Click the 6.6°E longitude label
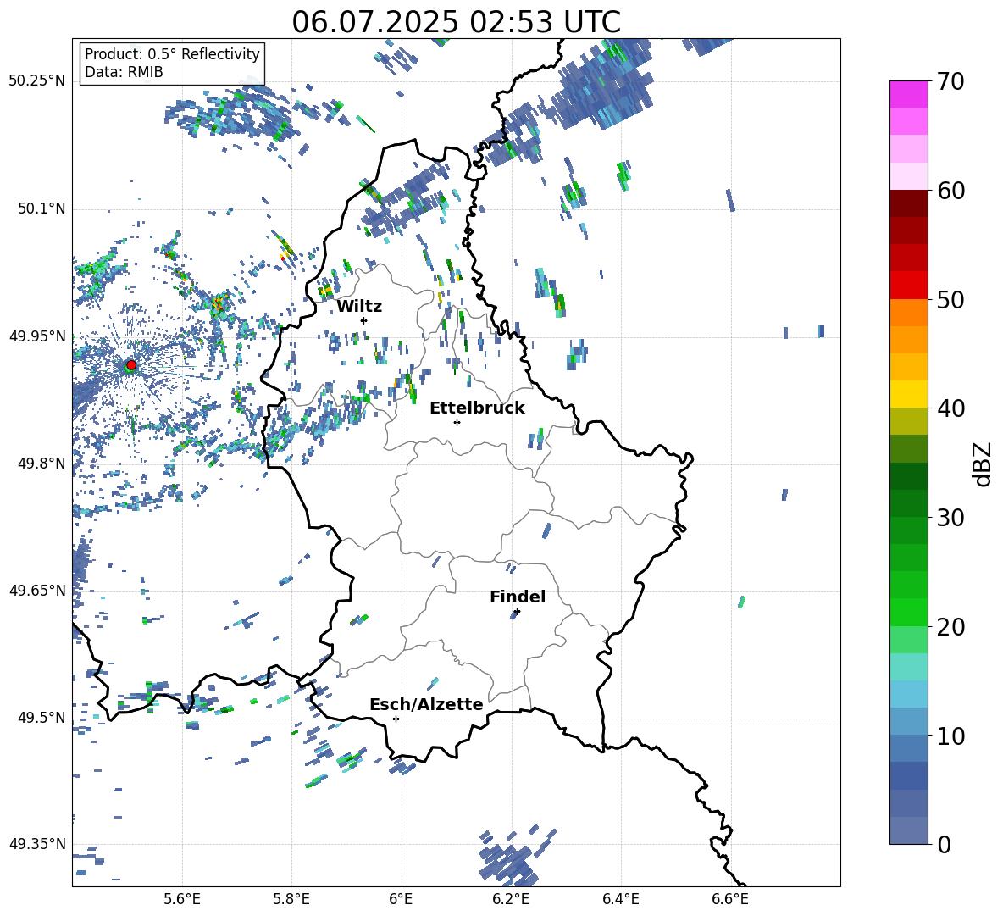The image size is (1003, 916). click(730, 899)
